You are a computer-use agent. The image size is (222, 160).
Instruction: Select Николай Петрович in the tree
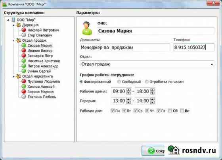tap(43, 30)
